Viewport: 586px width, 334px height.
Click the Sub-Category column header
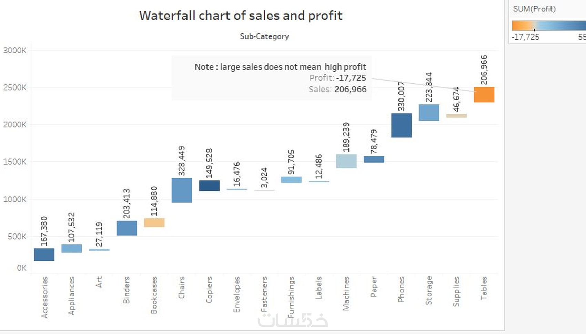pos(264,36)
